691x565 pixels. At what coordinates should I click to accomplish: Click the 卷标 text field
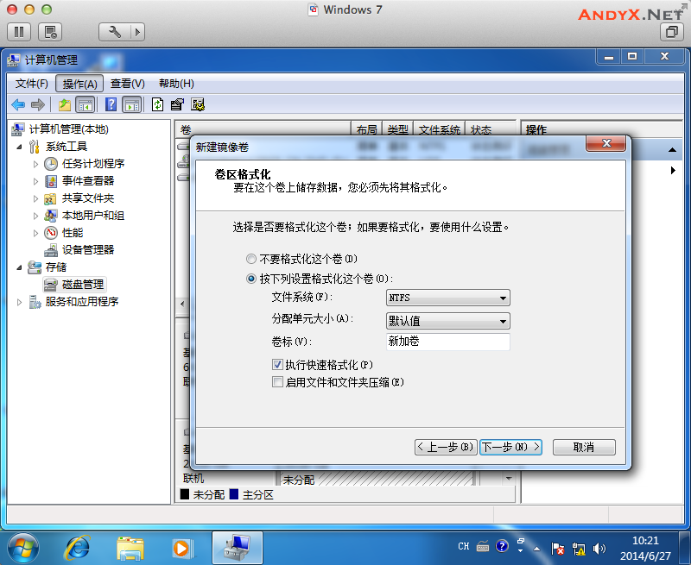tap(447, 342)
